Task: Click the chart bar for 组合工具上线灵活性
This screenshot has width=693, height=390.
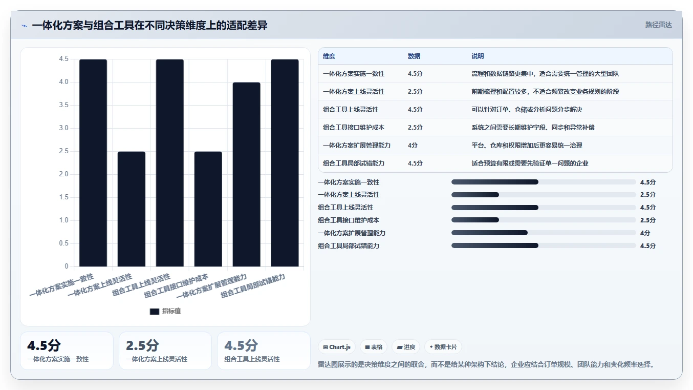Action: (x=170, y=163)
